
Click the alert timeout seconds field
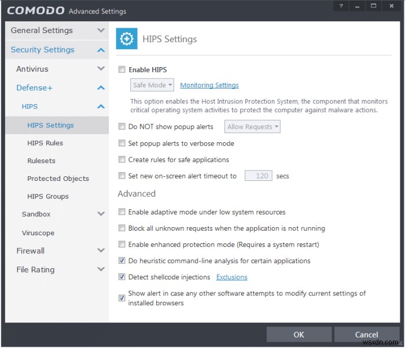258,176
